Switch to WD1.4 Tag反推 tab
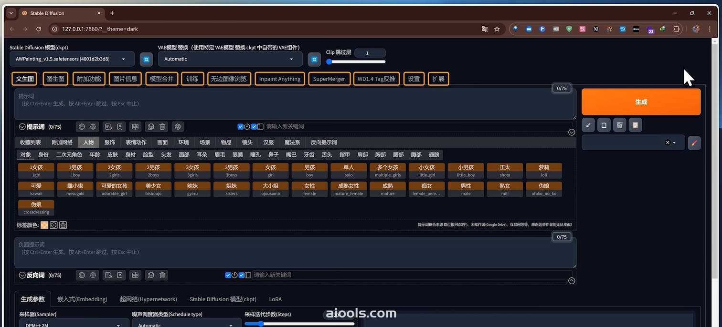 pos(376,79)
